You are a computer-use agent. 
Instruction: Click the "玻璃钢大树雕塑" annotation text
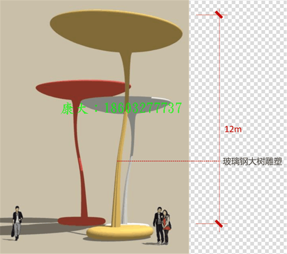point(252,161)
